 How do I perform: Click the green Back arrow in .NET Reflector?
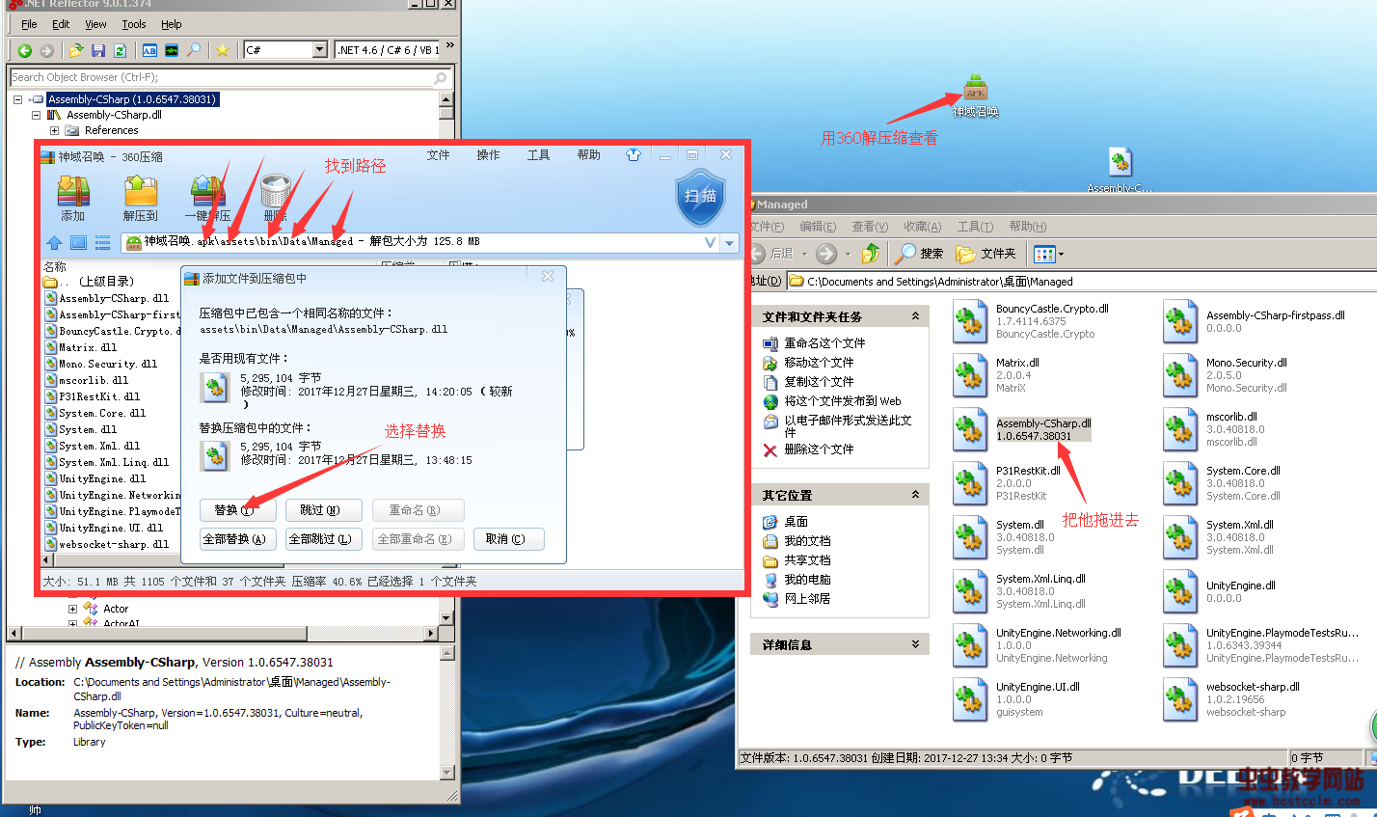tap(25, 50)
